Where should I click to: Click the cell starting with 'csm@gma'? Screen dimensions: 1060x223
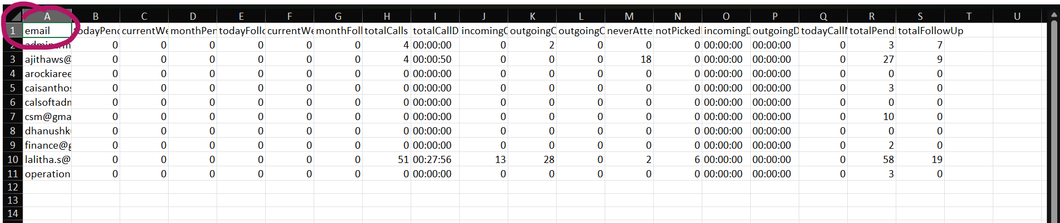(x=47, y=116)
